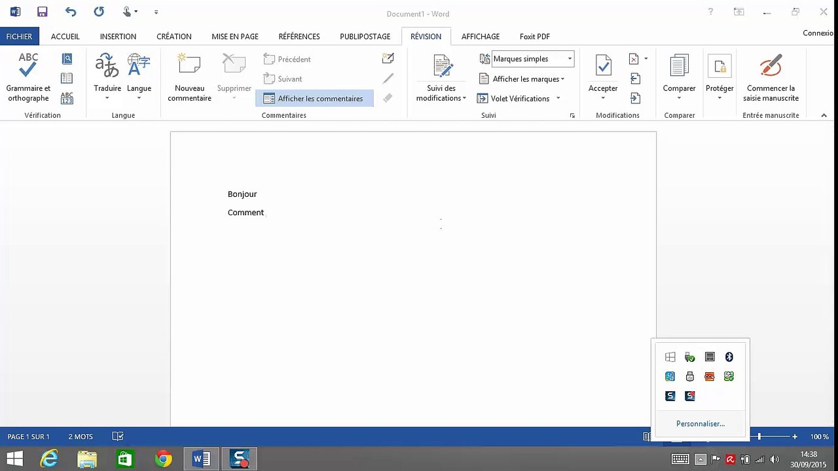Click the Word help question mark
This screenshot has width=838, height=471.
[710, 12]
